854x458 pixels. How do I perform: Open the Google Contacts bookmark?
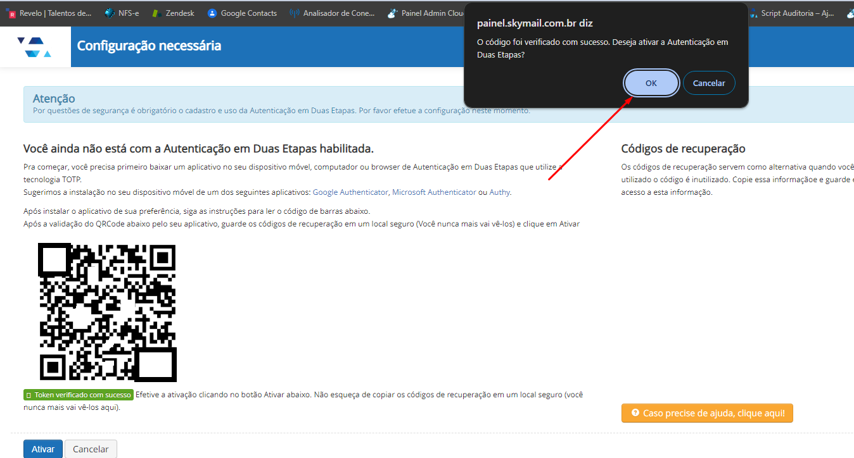[242, 13]
